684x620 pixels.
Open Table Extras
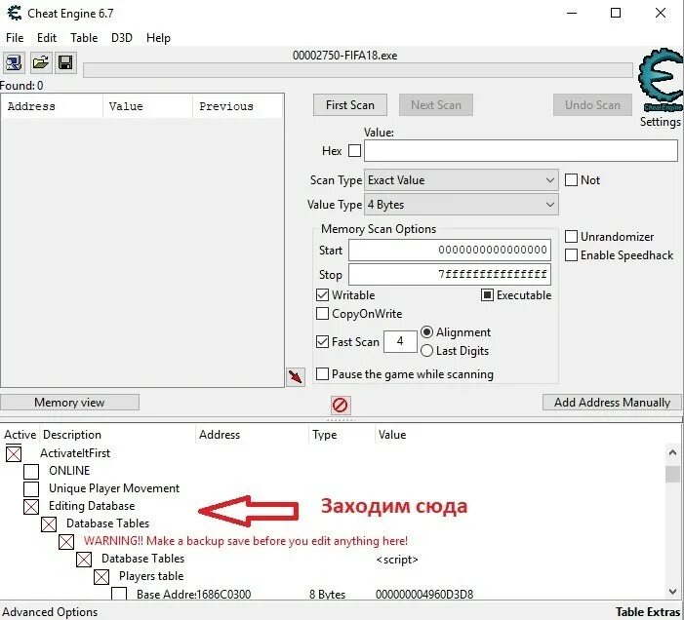[x=648, y=612]
